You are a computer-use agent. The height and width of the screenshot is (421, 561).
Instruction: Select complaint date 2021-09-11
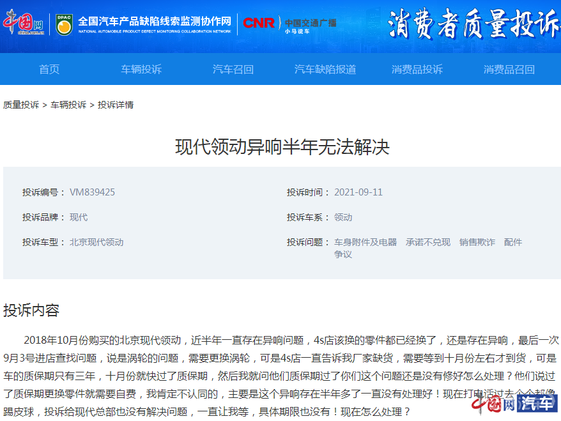click(358, 192)
